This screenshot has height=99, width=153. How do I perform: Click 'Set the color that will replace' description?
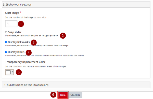click(36, 66)
